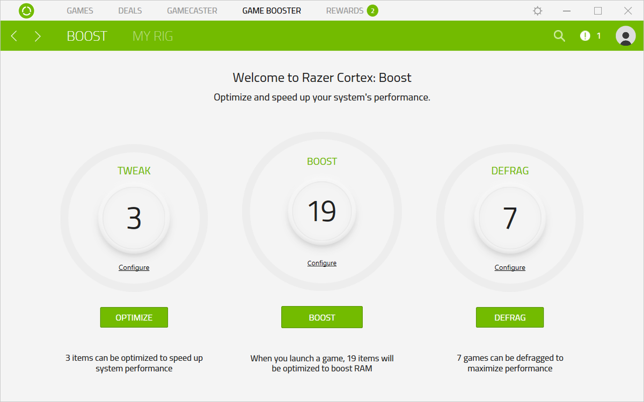The image size is (644, 402).
Task: Select the BOOST sub-tab
Action: click(x=87, y=36)
